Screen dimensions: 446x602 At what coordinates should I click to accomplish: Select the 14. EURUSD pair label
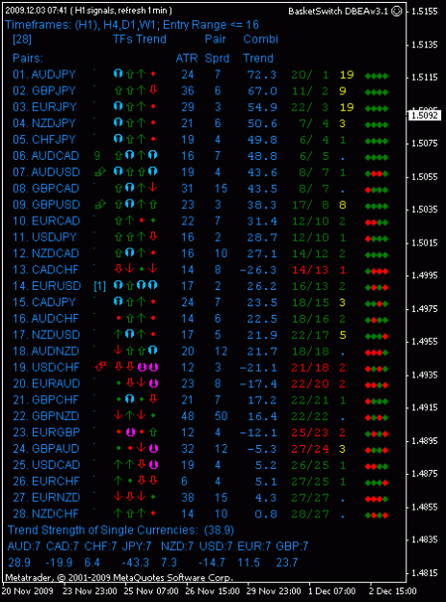click(47, 286)
